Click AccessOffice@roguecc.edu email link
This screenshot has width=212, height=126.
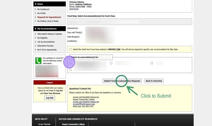84,104
